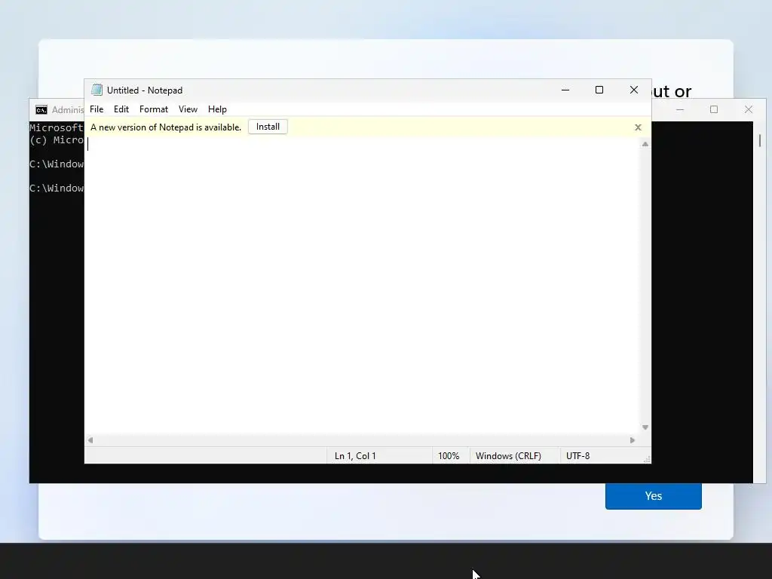
Task: Close the Notepad window
Action: click(x=633, y=90)
